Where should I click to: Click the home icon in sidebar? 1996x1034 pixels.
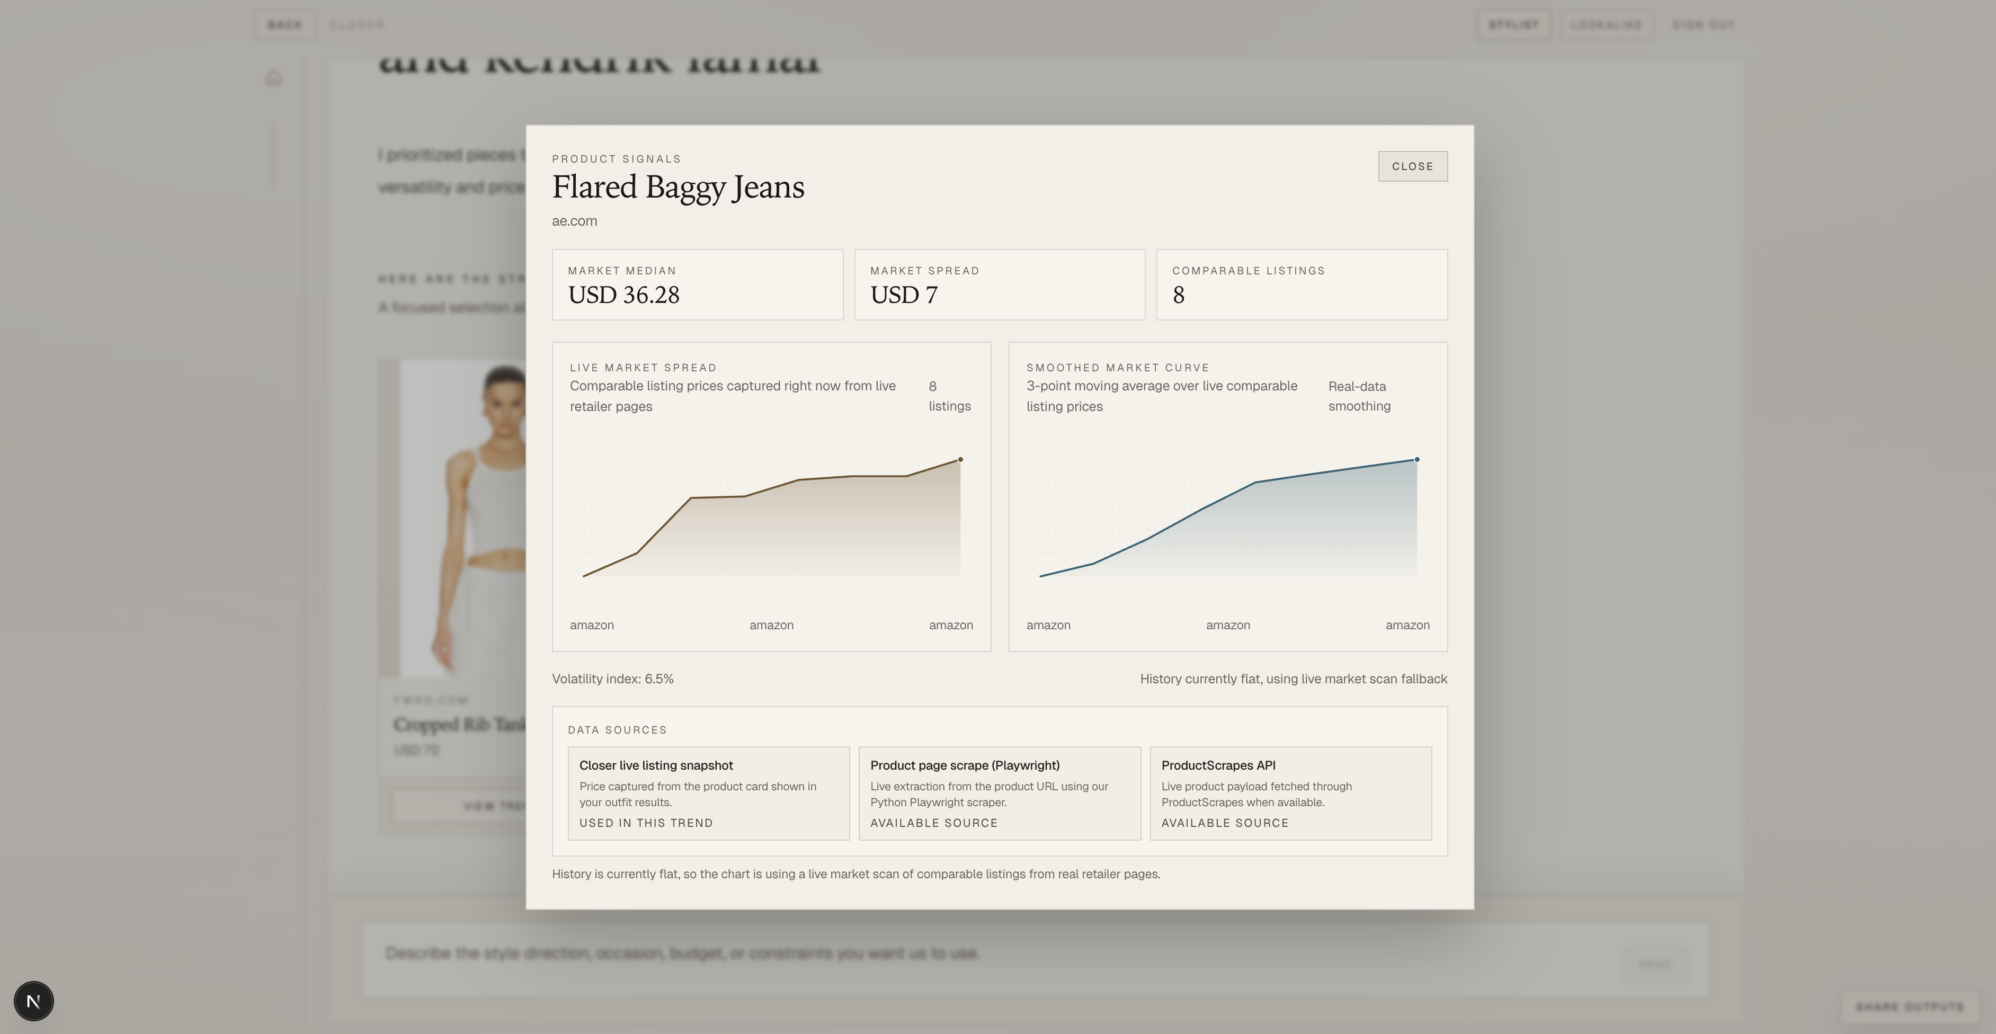coord(273,78)
